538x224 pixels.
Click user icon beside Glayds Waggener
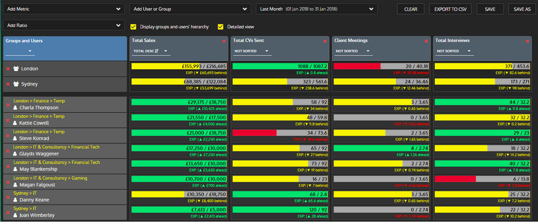tap(15, 154)
